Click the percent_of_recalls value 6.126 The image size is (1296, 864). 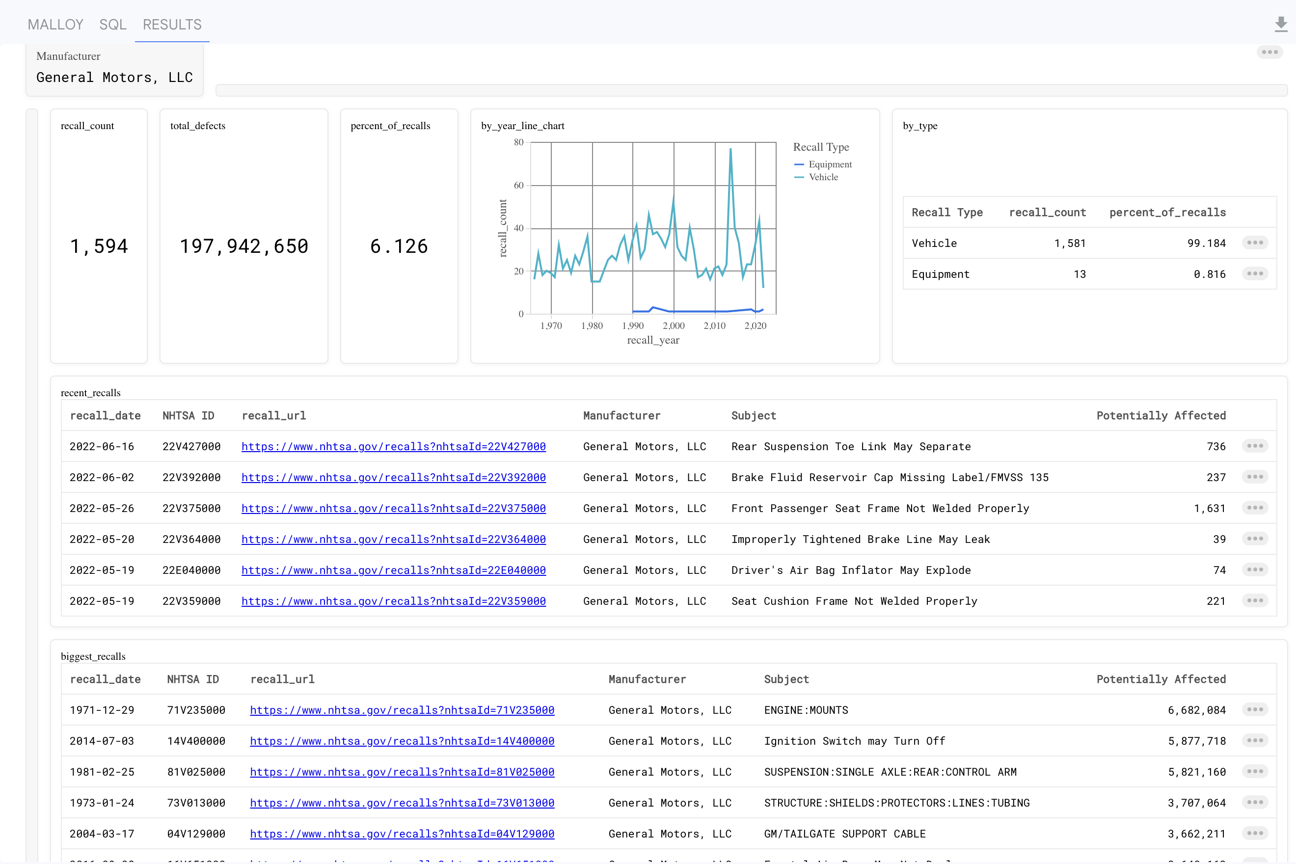(399, 246)
